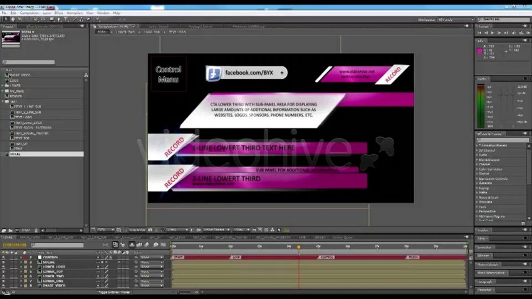Click the First Frame button in Preview panel

pyautogui.click(x=480, y=33)
